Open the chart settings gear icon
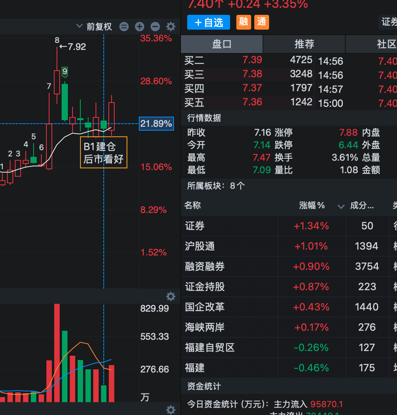397x415 pixels. click(x=170, y=27)
